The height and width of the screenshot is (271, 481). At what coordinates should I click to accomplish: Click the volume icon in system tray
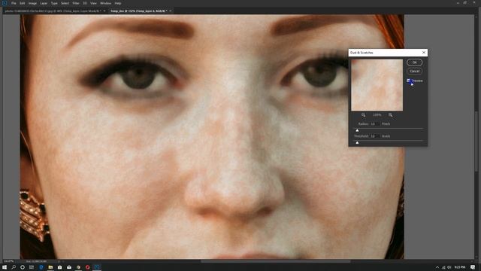(x=449, y=267)
